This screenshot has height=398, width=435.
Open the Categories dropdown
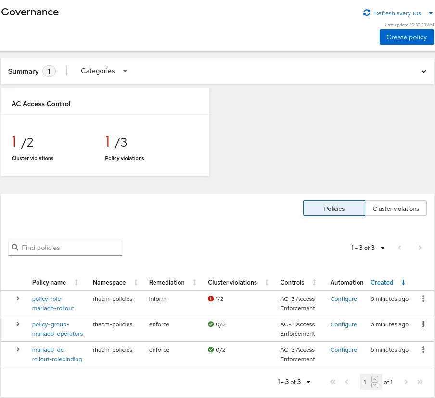[104, 71]
